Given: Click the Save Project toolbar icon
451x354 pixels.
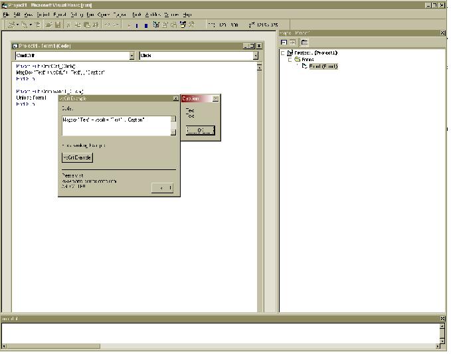Looking at the screenshot, I should point(58,25).
